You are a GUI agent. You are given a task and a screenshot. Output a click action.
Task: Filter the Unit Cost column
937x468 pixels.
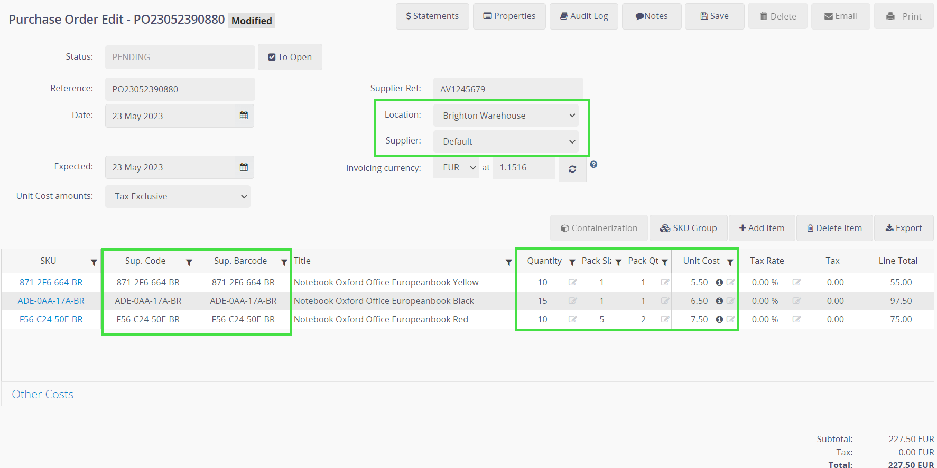coord(730,262)
